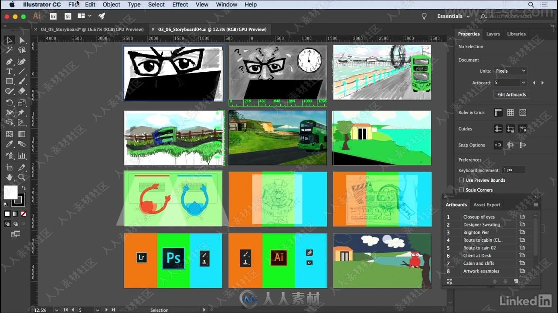Click the Edit Artboards button
The width and height of the screenshot is (558, 313).
click(512, 94)
